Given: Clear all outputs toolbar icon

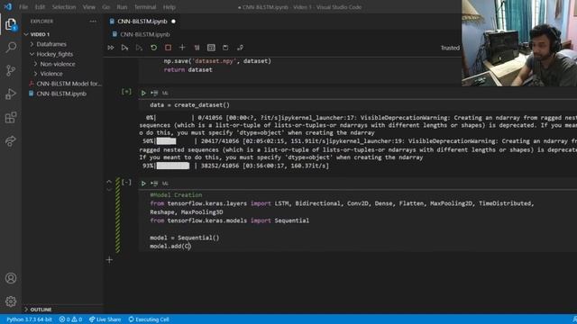Looking at the screenshot, I should (x=197, y=48).
